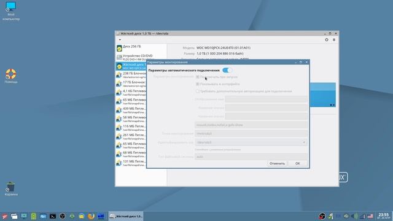The image size is (393, 221).
Task: Select '439 МБ Петле...' device entry
Action: coord(131,110)
